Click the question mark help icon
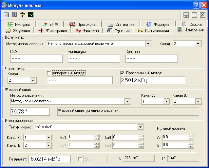 [196, 5]
